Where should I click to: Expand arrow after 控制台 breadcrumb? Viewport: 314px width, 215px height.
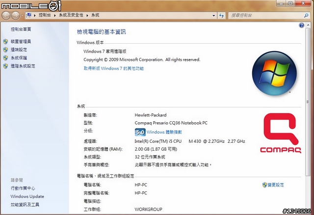54,15
